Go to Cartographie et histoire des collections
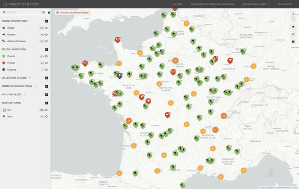The image size is (299, 189). coord(213,4)
